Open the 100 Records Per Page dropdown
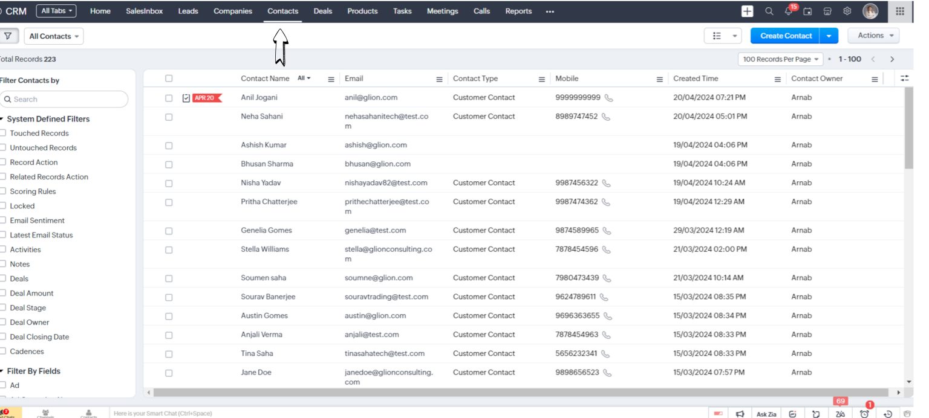Viewport: 929px width, 418px height. coord(779,59)
